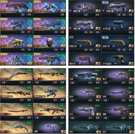Image resolution: width=135 pixels, height=134 pixels.
Task: Select the blue-and-white patterned 行云 pistol
Action: (x=85, y=110)
